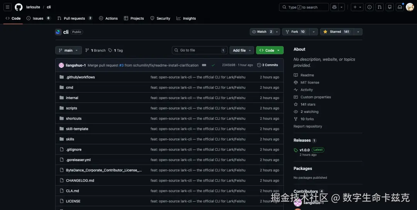Open the Copilot icon in header
Screen dimensions: 417x210
(x=334, y=7)
